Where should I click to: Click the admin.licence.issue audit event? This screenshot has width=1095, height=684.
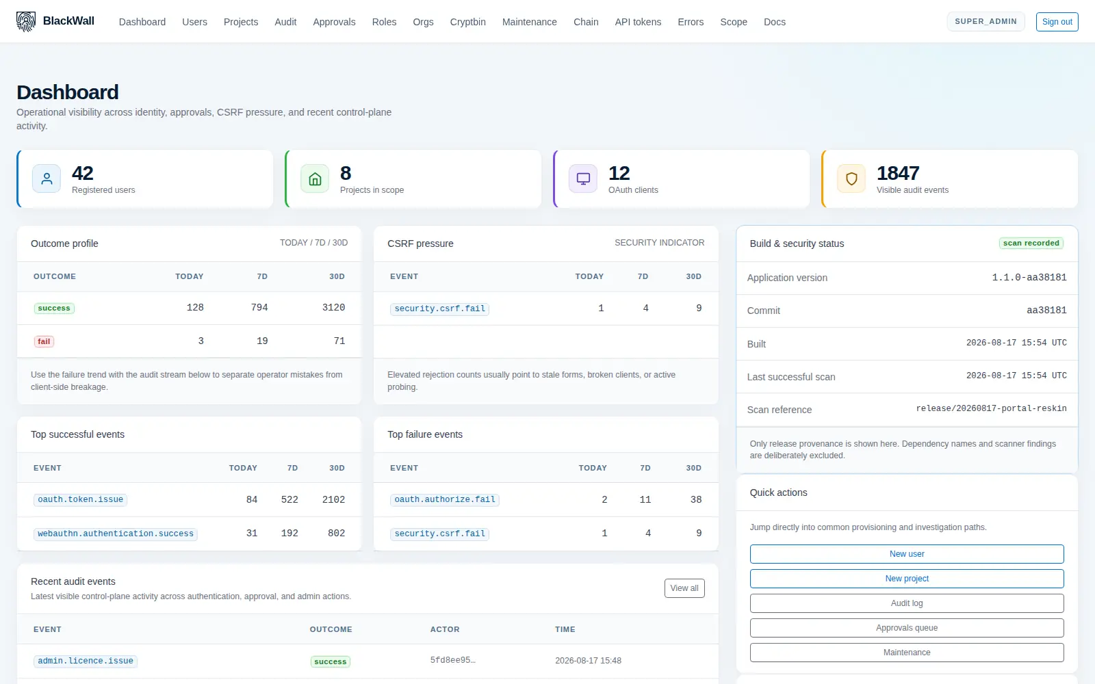[86, 661]
